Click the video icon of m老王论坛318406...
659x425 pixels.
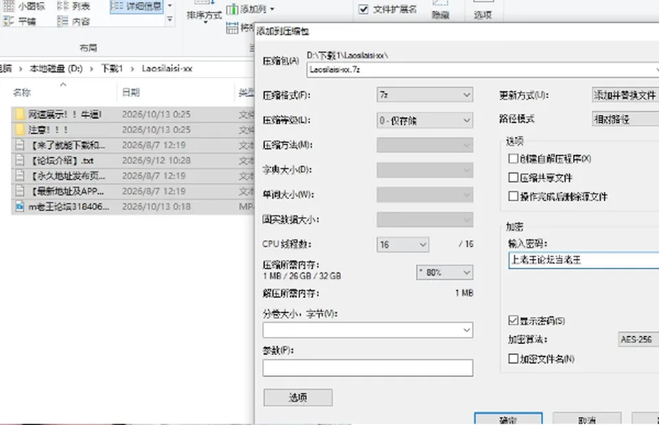(19, 207)
